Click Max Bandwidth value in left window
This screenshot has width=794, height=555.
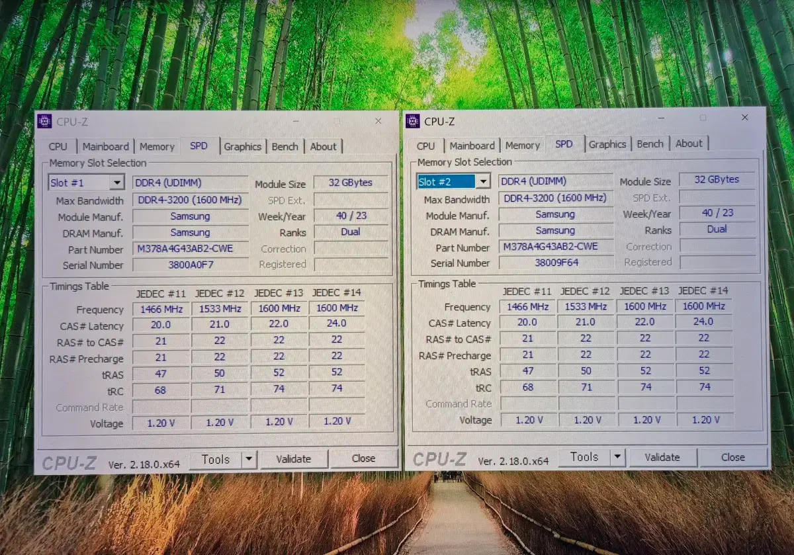coord(191,200)
